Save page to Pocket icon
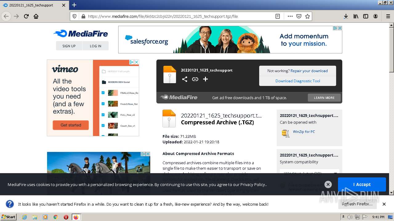 point(299,16)
